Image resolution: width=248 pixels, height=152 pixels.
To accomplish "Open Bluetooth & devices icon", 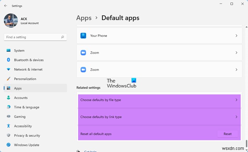I will [9, 60].
